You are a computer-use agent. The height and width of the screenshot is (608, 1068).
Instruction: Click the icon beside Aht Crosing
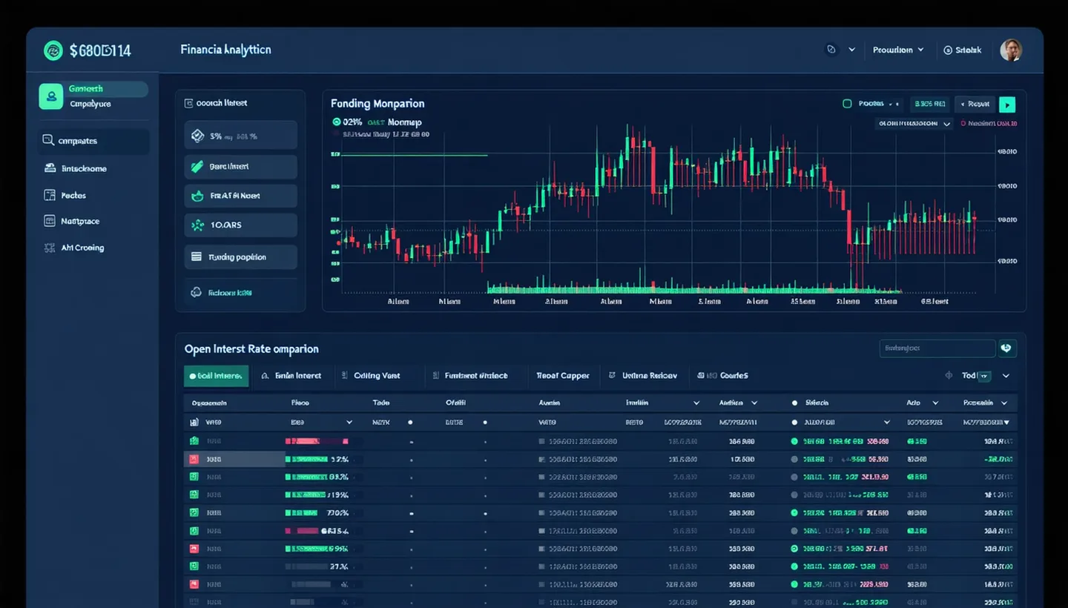click(50, 248)
